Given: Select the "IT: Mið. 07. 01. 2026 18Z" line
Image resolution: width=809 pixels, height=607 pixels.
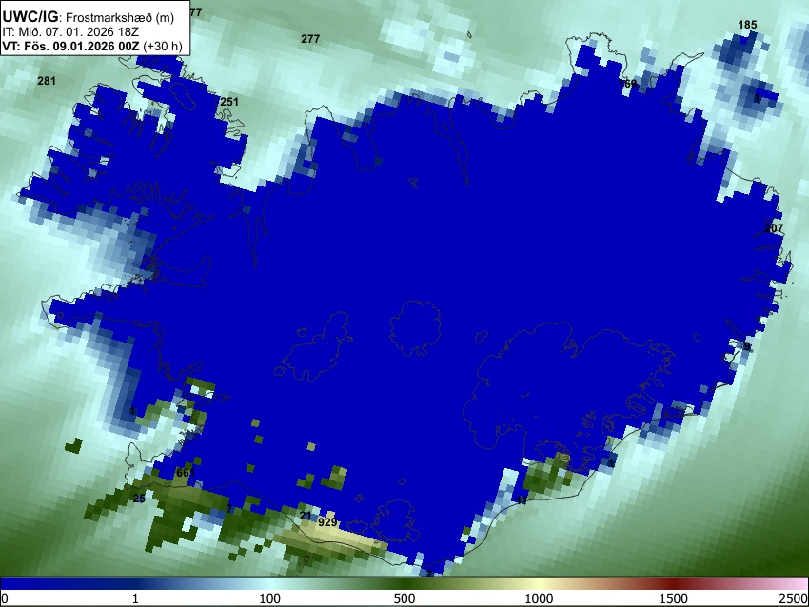Looking at the screenshot, I should (x=70, y=32).
